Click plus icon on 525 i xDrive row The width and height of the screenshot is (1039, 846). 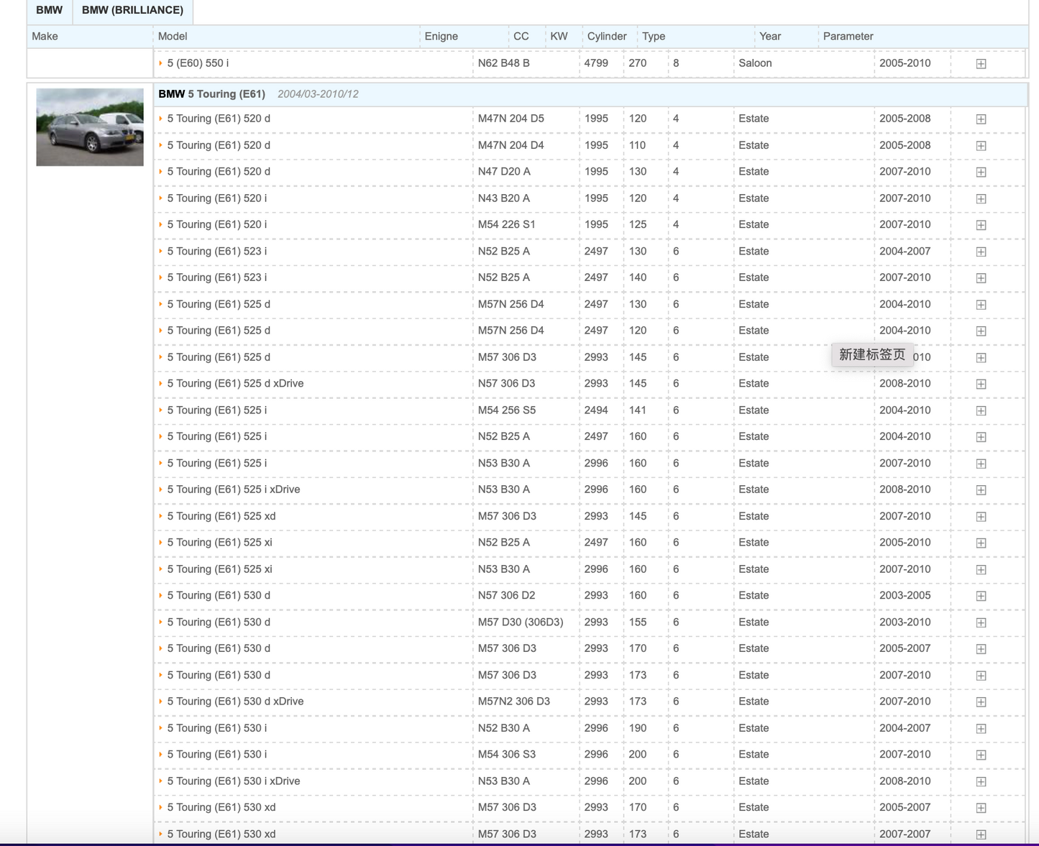coord(981,490)
